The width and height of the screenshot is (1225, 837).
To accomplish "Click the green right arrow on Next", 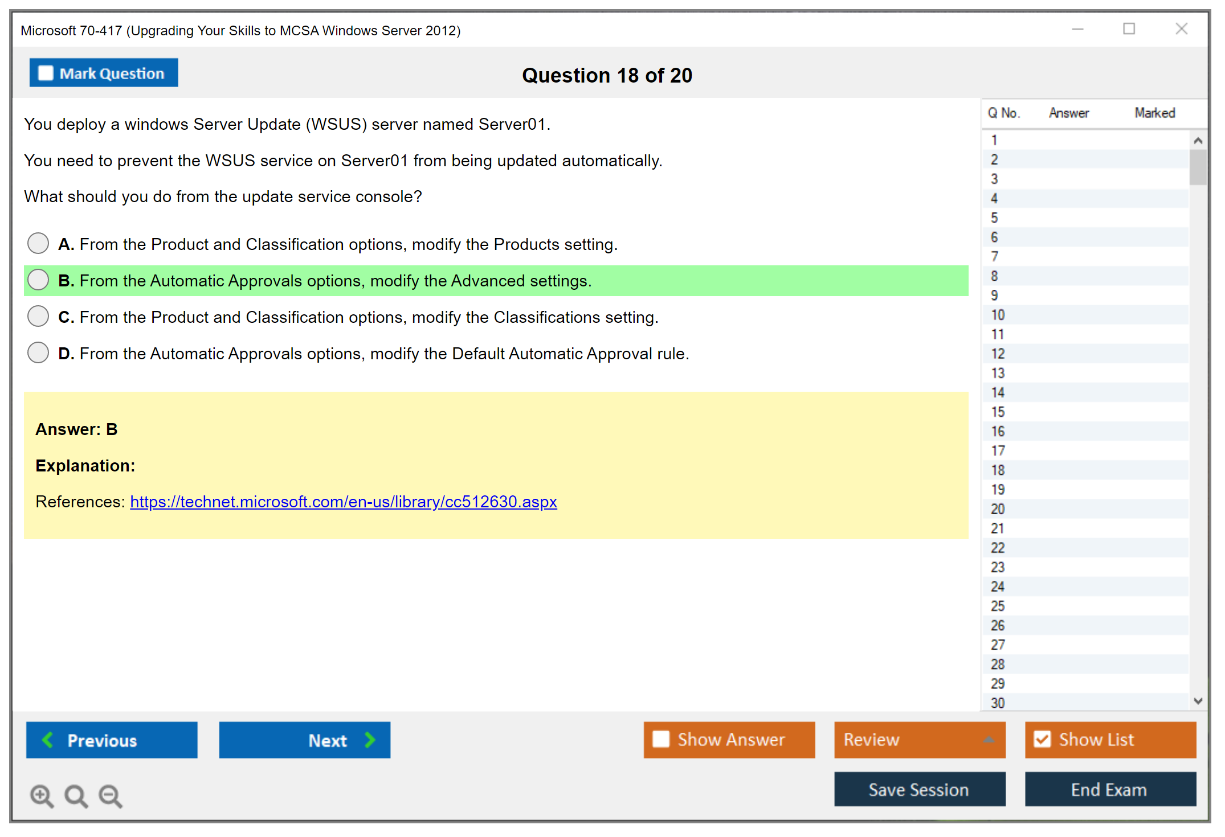I will [x=370, y=740].
